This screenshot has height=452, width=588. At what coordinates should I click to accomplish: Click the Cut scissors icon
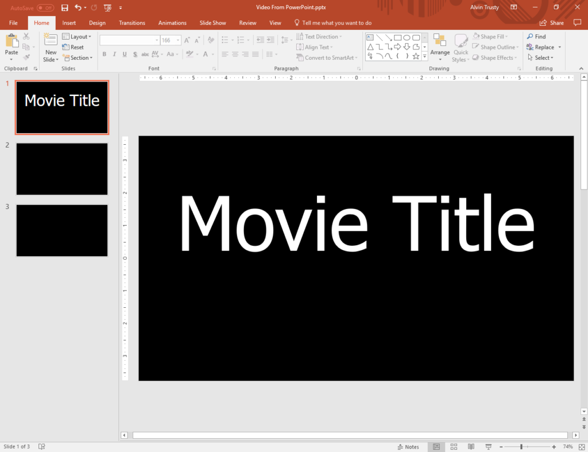point(26,36)
